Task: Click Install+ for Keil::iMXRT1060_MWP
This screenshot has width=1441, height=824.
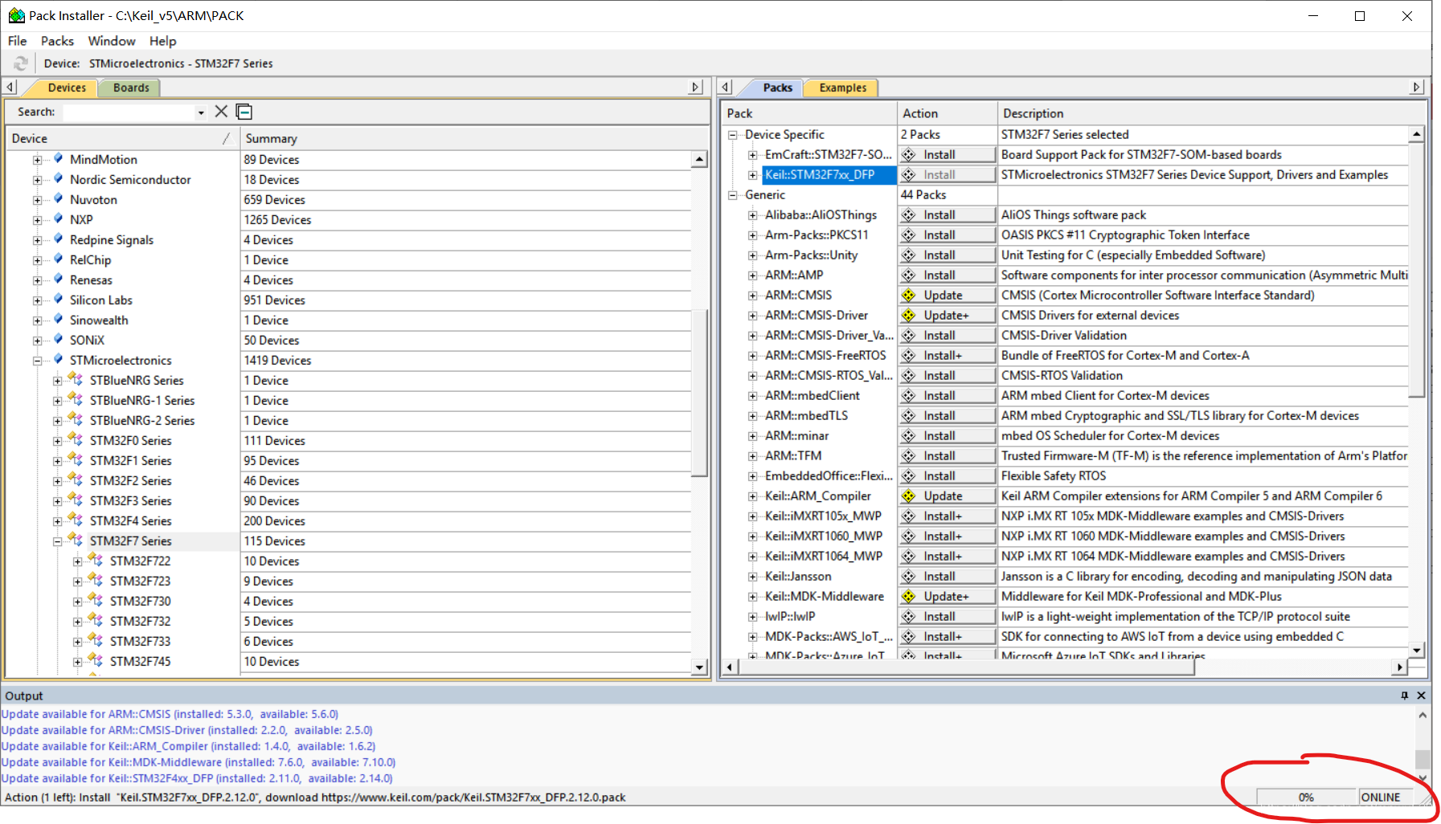Action: tap(948, 536)
